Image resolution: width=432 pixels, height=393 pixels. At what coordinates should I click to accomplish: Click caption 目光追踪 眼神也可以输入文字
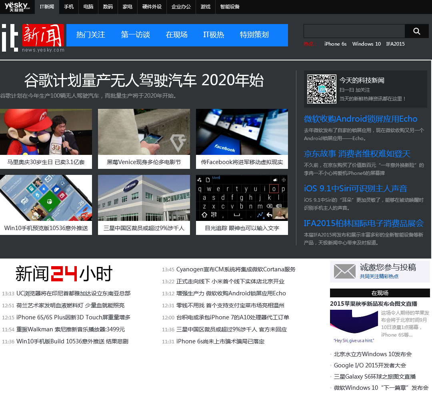(242, 228)
